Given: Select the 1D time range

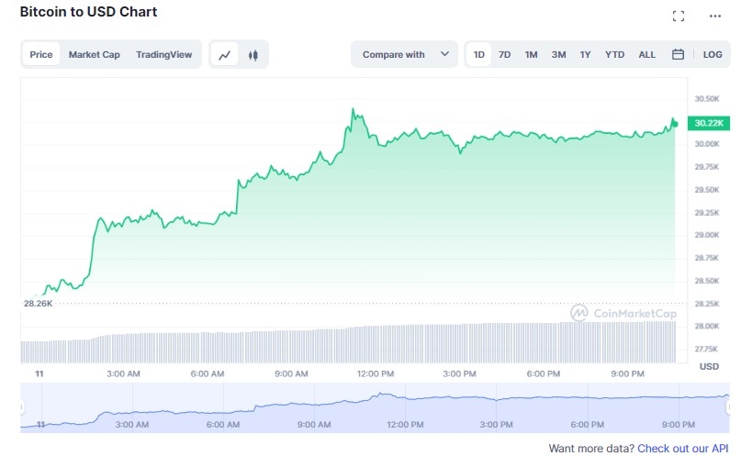Looking at the screenshot, I should point(479,54).
